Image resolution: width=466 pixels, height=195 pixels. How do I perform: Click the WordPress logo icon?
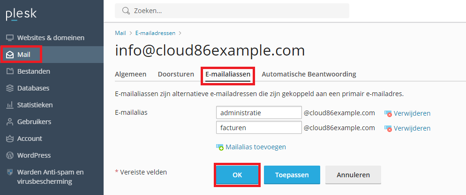pyautogui.click(x=10, y=155)
